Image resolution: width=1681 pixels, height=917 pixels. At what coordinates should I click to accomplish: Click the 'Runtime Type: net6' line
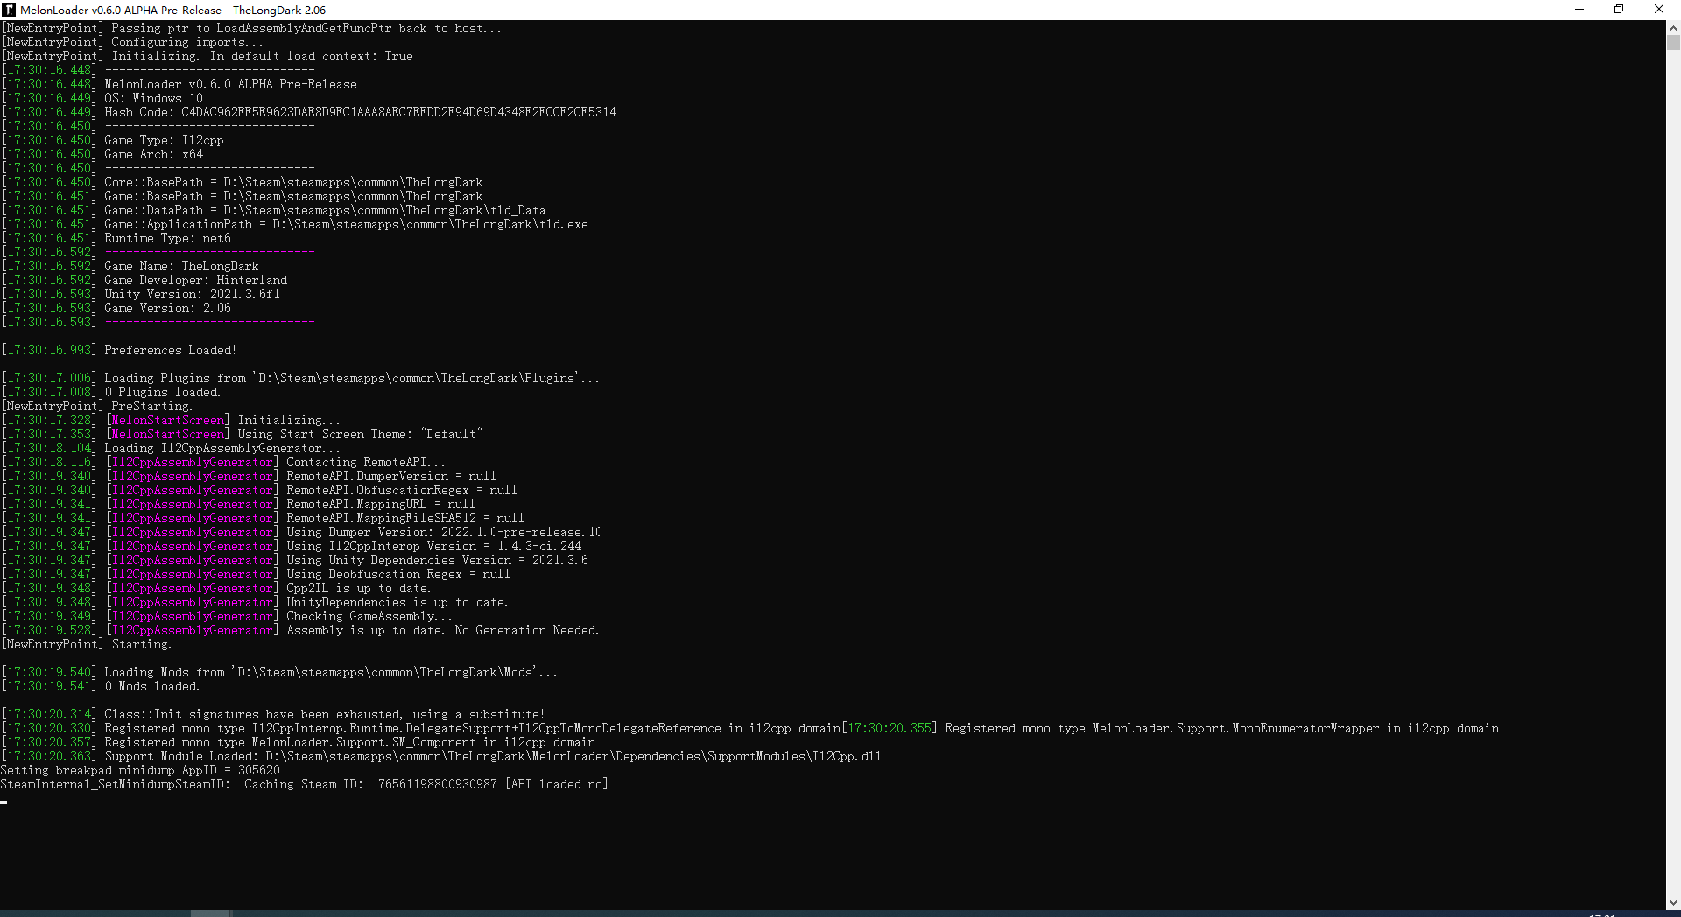pos(116,238)
